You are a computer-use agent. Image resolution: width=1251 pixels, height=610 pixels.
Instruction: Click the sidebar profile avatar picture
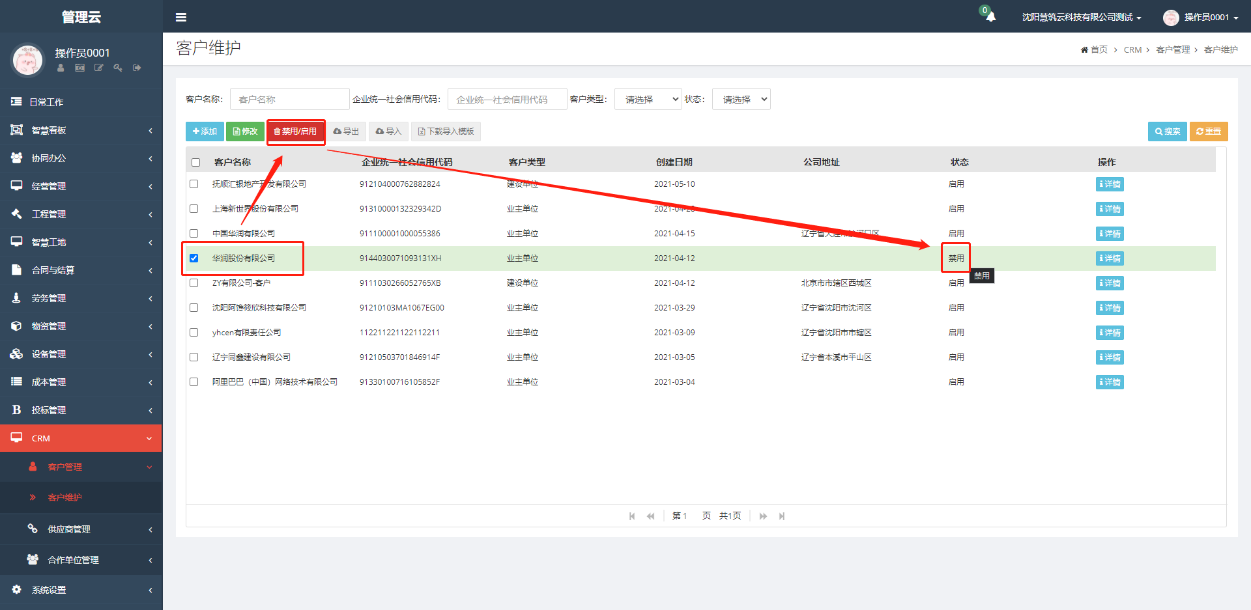27,60
